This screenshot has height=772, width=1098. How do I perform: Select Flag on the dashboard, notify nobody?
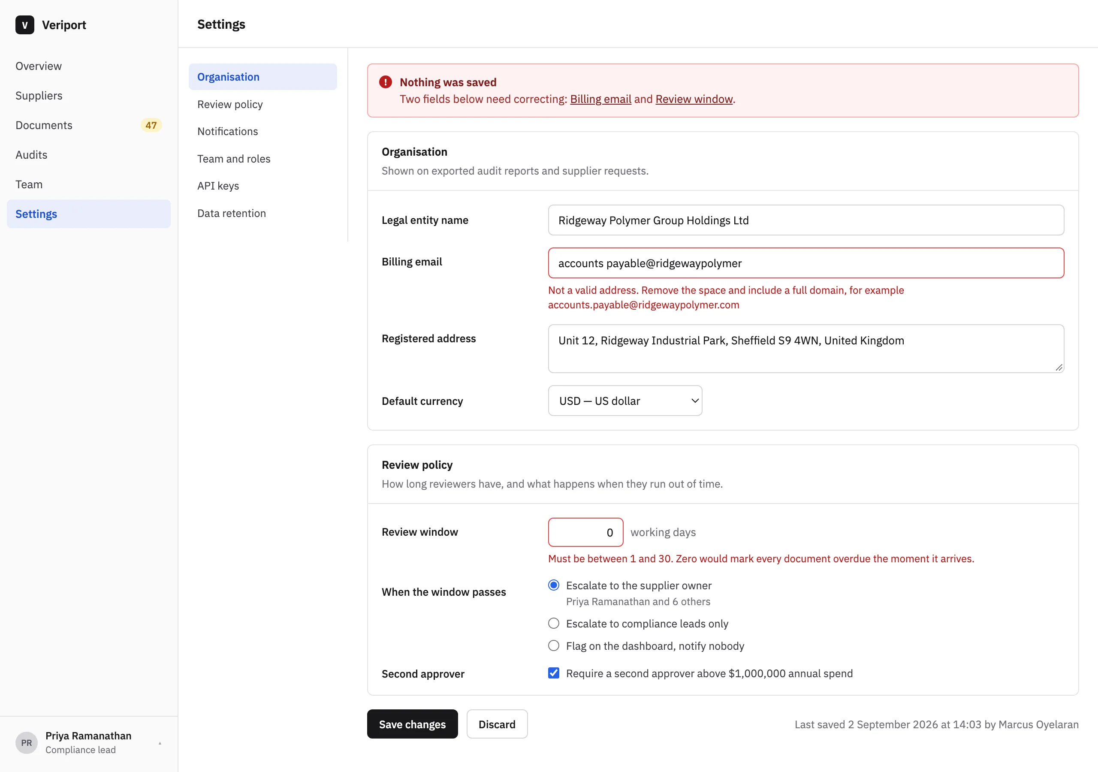(x=554, y=646)
